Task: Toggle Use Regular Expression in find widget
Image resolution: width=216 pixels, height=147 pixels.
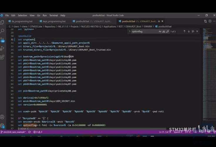Action: tap(168, 31)
